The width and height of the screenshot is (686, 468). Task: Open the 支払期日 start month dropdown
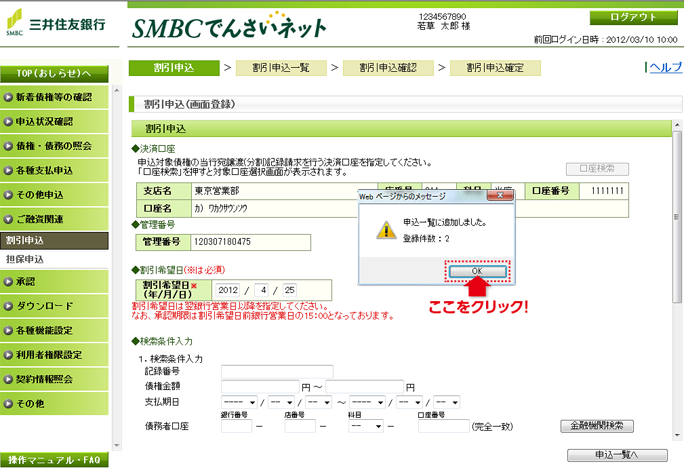[x=281, y=402]
